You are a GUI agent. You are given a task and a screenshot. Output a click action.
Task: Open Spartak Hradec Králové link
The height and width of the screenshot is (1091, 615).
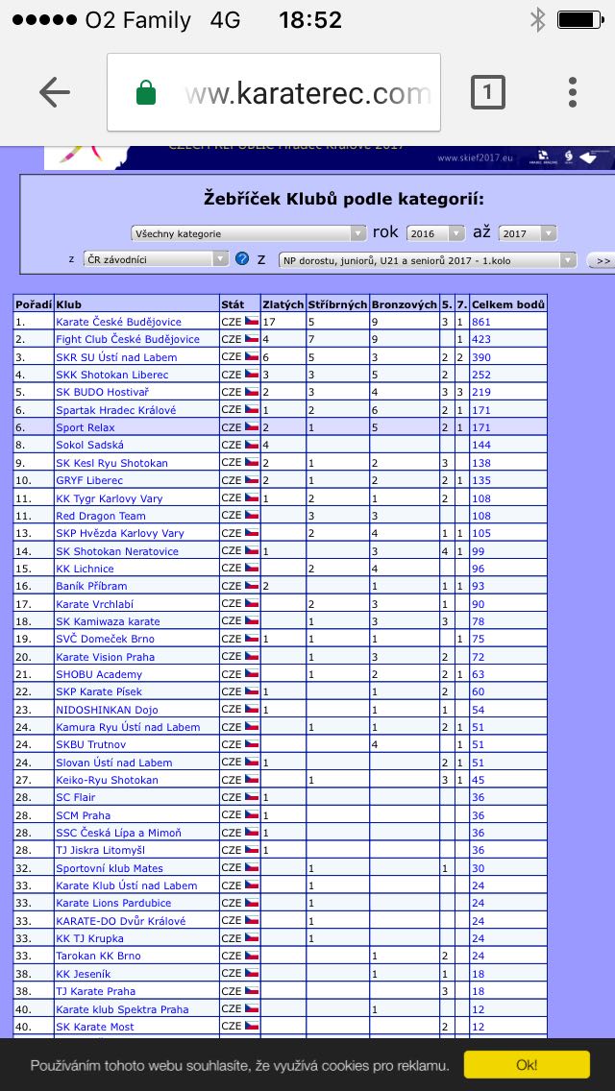[115, 410]
